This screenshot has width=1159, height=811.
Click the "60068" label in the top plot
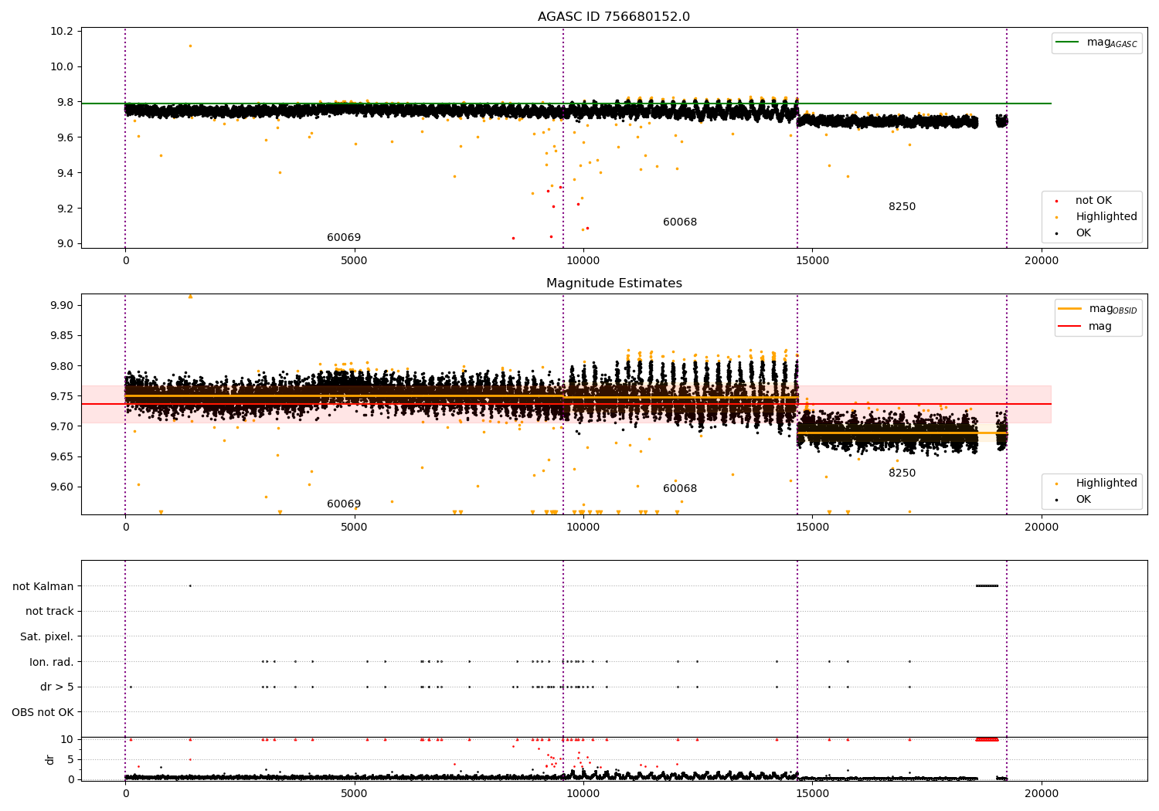680,222
